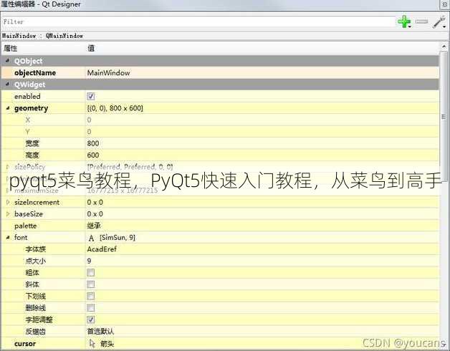Viewport: 450px width, 351px height.
Task: Click the 800 width value
Action: point(93,143)
